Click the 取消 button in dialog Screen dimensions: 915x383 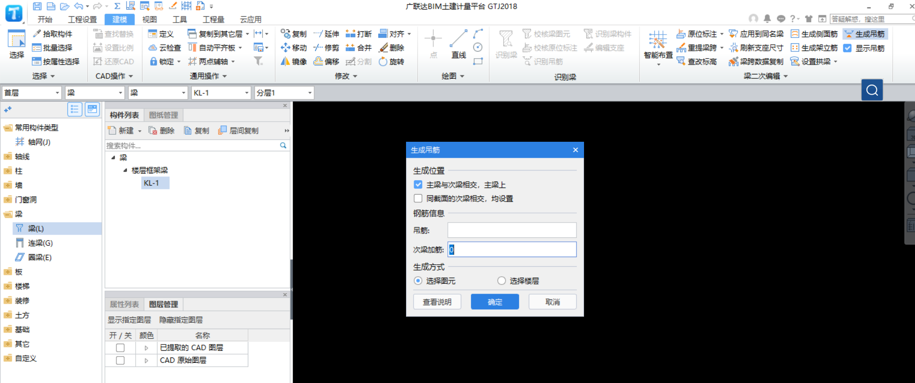pyautogui.click(x=553, y=302)
